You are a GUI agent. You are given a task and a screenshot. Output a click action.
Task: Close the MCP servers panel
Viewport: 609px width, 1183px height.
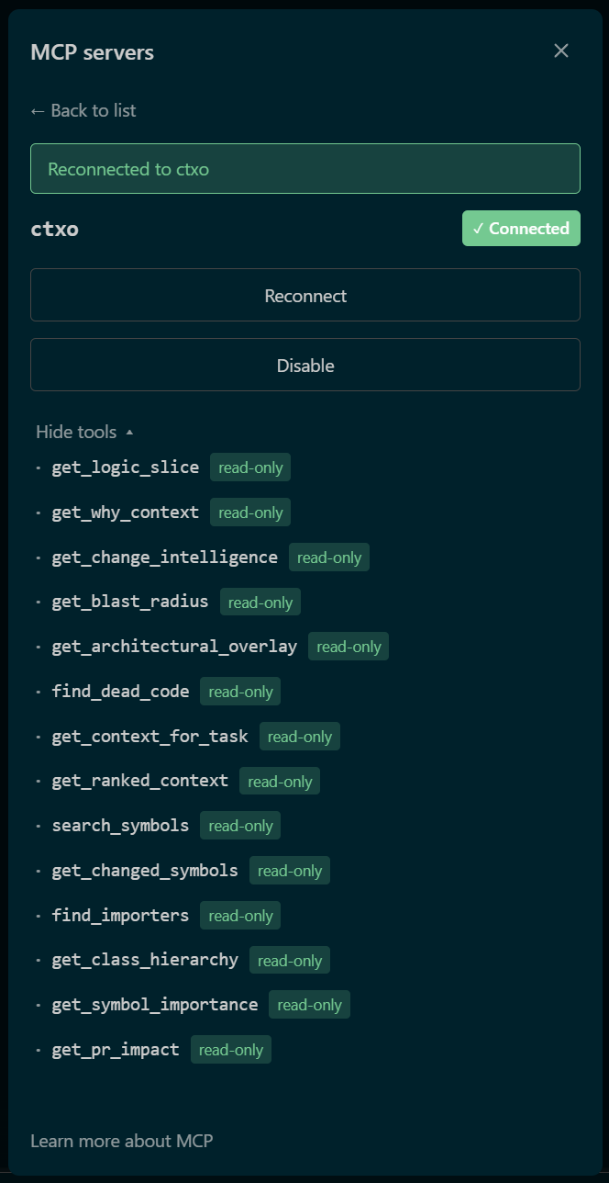tap(561, 51)
